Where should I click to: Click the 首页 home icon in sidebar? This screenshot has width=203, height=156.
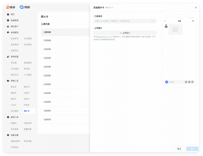8,14
